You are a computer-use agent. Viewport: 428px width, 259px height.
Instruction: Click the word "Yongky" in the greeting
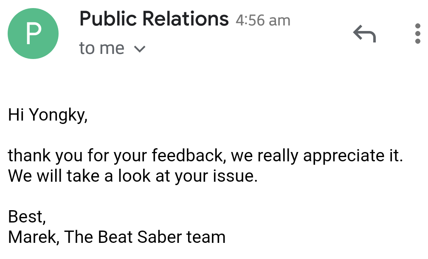[x=58, y=115]
